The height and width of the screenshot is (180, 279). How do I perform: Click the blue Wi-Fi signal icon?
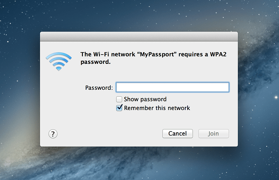pyautogui.click(x=59, y=61)
